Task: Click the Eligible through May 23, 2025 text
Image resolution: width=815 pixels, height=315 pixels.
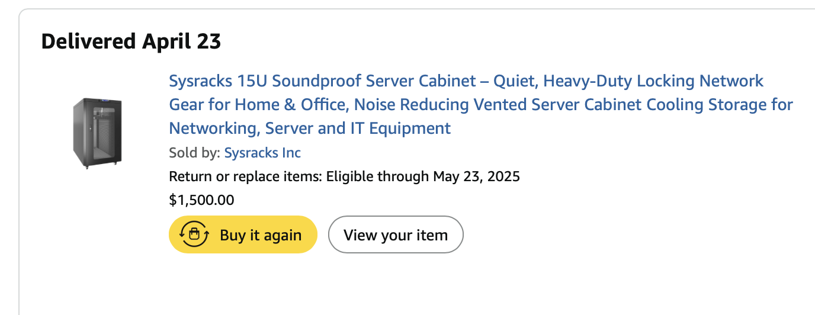Action: (x=423, y=176)
